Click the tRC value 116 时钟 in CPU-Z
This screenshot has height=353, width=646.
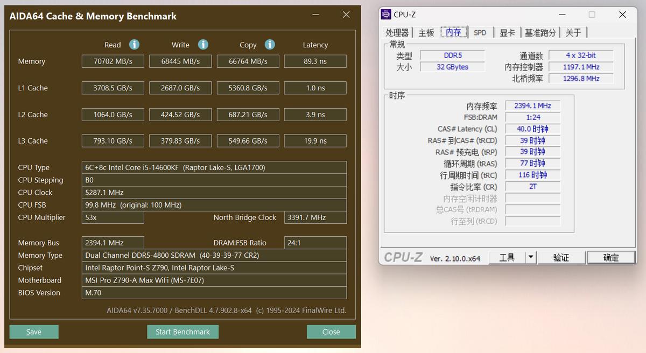click(x=533, y=175)
